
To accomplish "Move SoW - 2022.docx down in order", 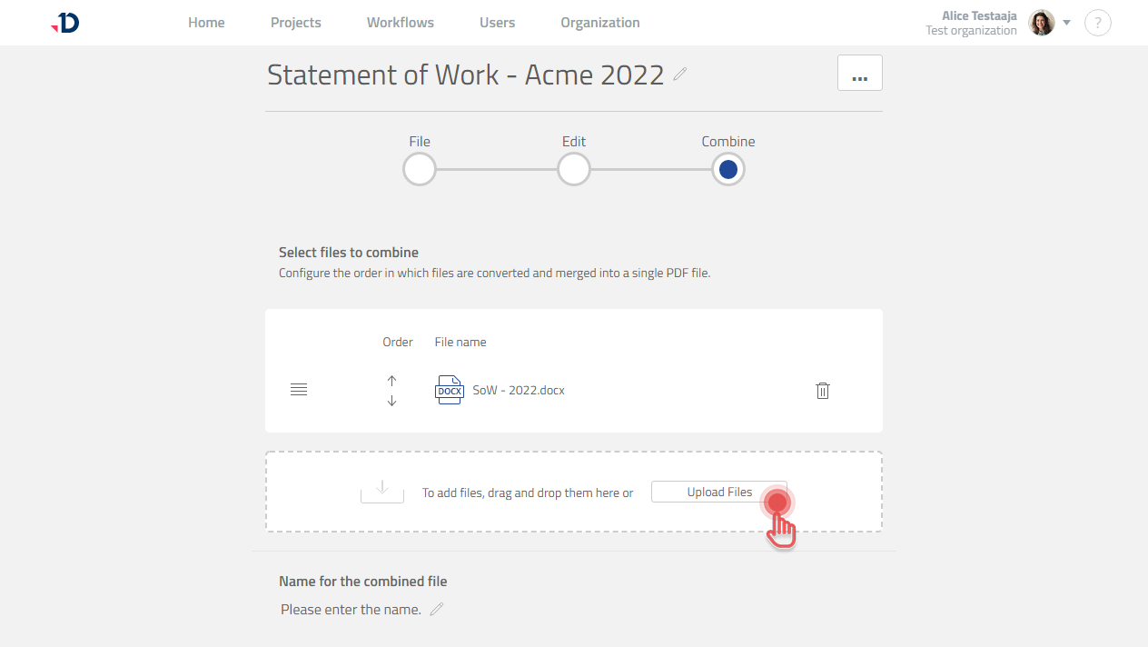I will pos(391,401).
